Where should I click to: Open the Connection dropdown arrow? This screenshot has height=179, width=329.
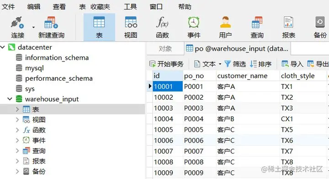[x=33, y=27]
